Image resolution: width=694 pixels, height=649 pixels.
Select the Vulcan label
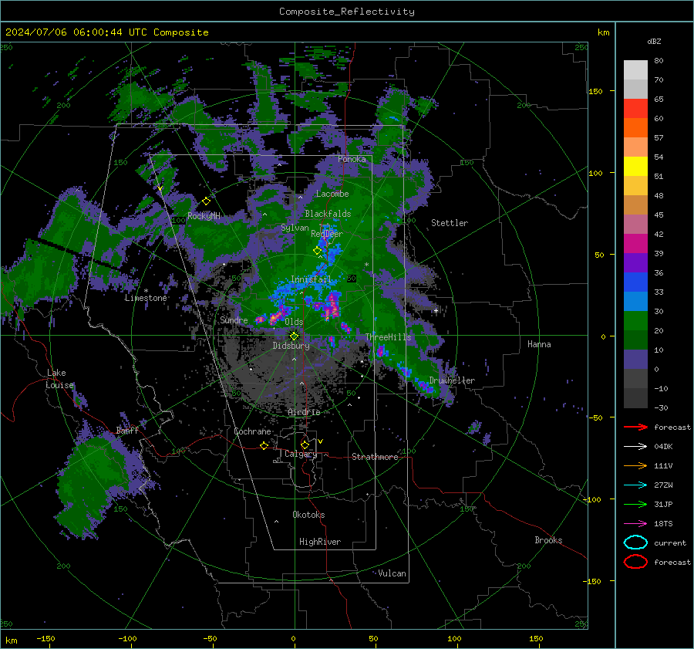(x=392, y=573)
